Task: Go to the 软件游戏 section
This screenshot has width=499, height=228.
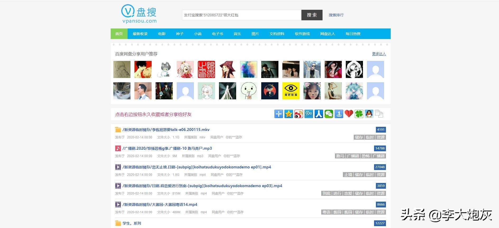Action: point(302,34)
